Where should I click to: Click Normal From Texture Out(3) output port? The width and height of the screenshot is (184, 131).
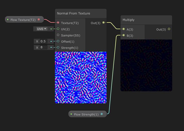pyautogui.click(x=103, y=23)
